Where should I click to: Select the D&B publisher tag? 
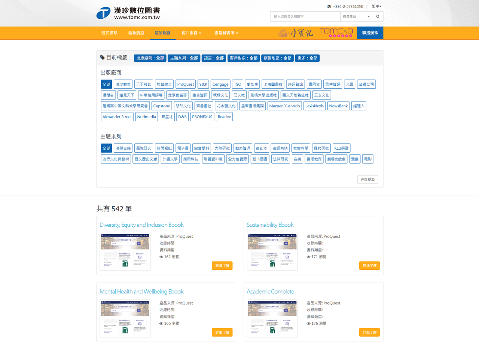182,117
